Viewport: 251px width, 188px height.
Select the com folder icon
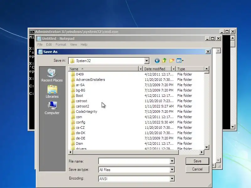coord(73,117)
